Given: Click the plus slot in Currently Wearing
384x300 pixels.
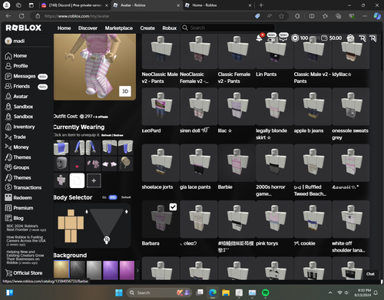Looking at the screenshot, I should pyautogui.click(x=94, y=180).
